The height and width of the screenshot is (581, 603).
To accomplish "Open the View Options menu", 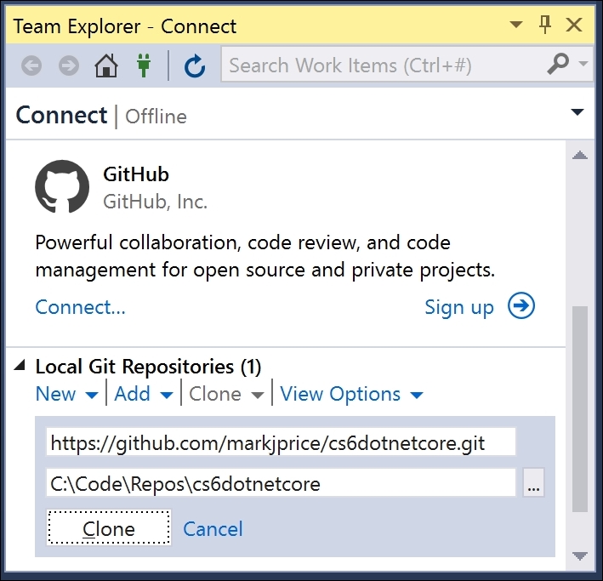I will pos(351,394).
